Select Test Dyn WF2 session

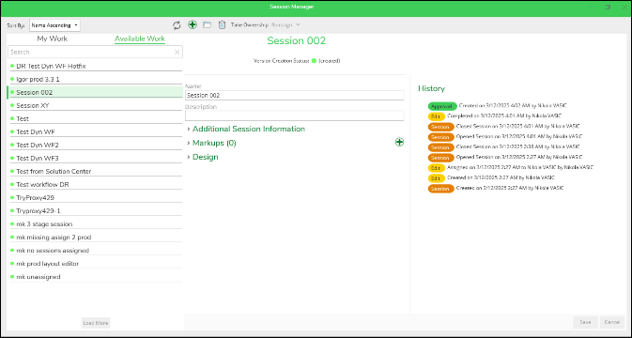click(x=96, y=145)
